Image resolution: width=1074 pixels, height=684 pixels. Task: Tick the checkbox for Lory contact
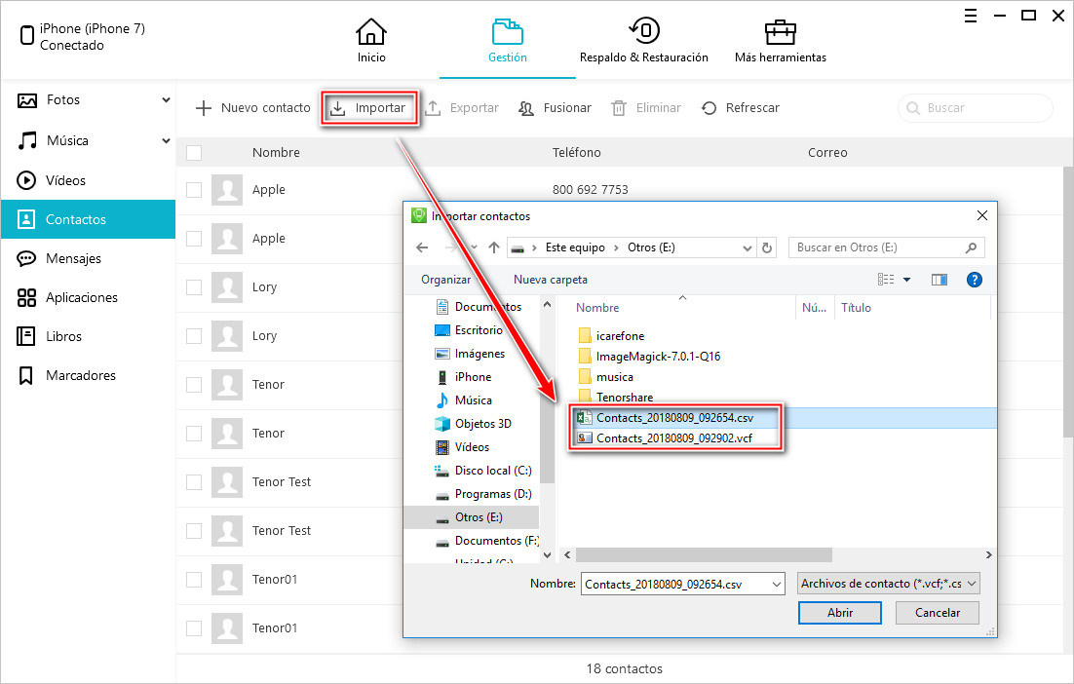pyautogui.click(x=194, y=287)
